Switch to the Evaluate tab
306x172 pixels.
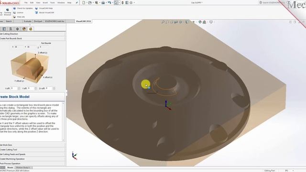tap(28, 21)
